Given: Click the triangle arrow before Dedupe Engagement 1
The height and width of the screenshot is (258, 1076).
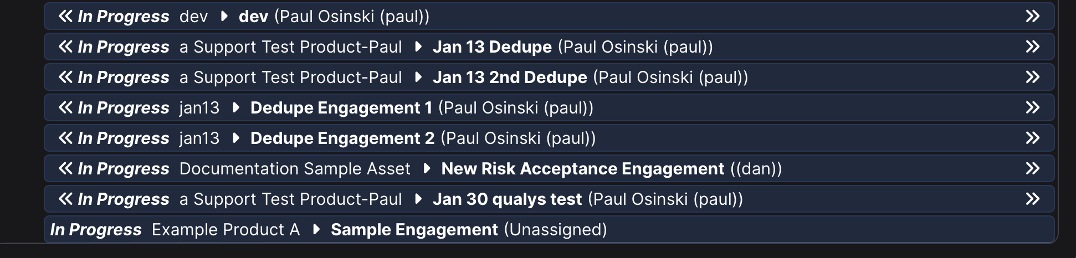Looking at the screenshot, I should [235, 108].
